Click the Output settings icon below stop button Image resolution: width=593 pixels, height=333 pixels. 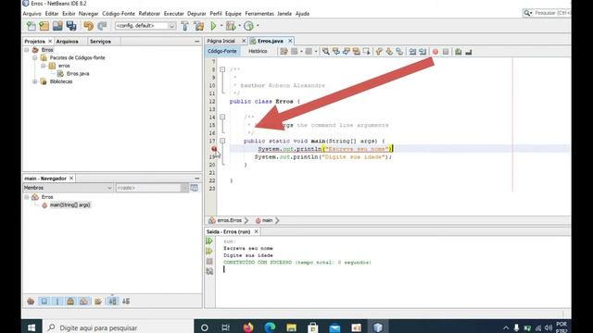pos(209,271)
